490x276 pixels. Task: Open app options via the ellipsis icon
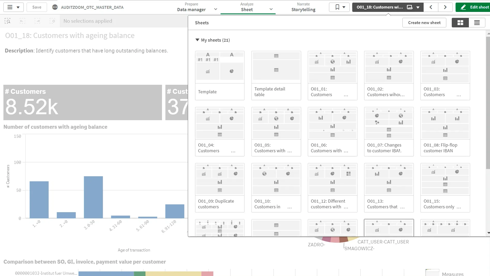click(55, 7)
